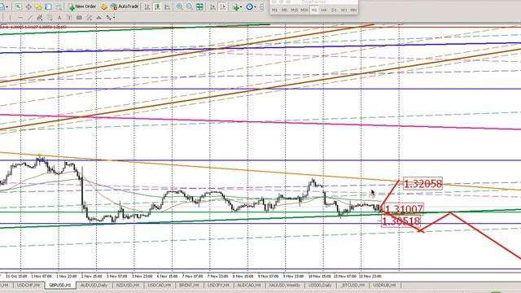Select the text label tool
This screenshot has height=293, width=521.
[68, 17]
